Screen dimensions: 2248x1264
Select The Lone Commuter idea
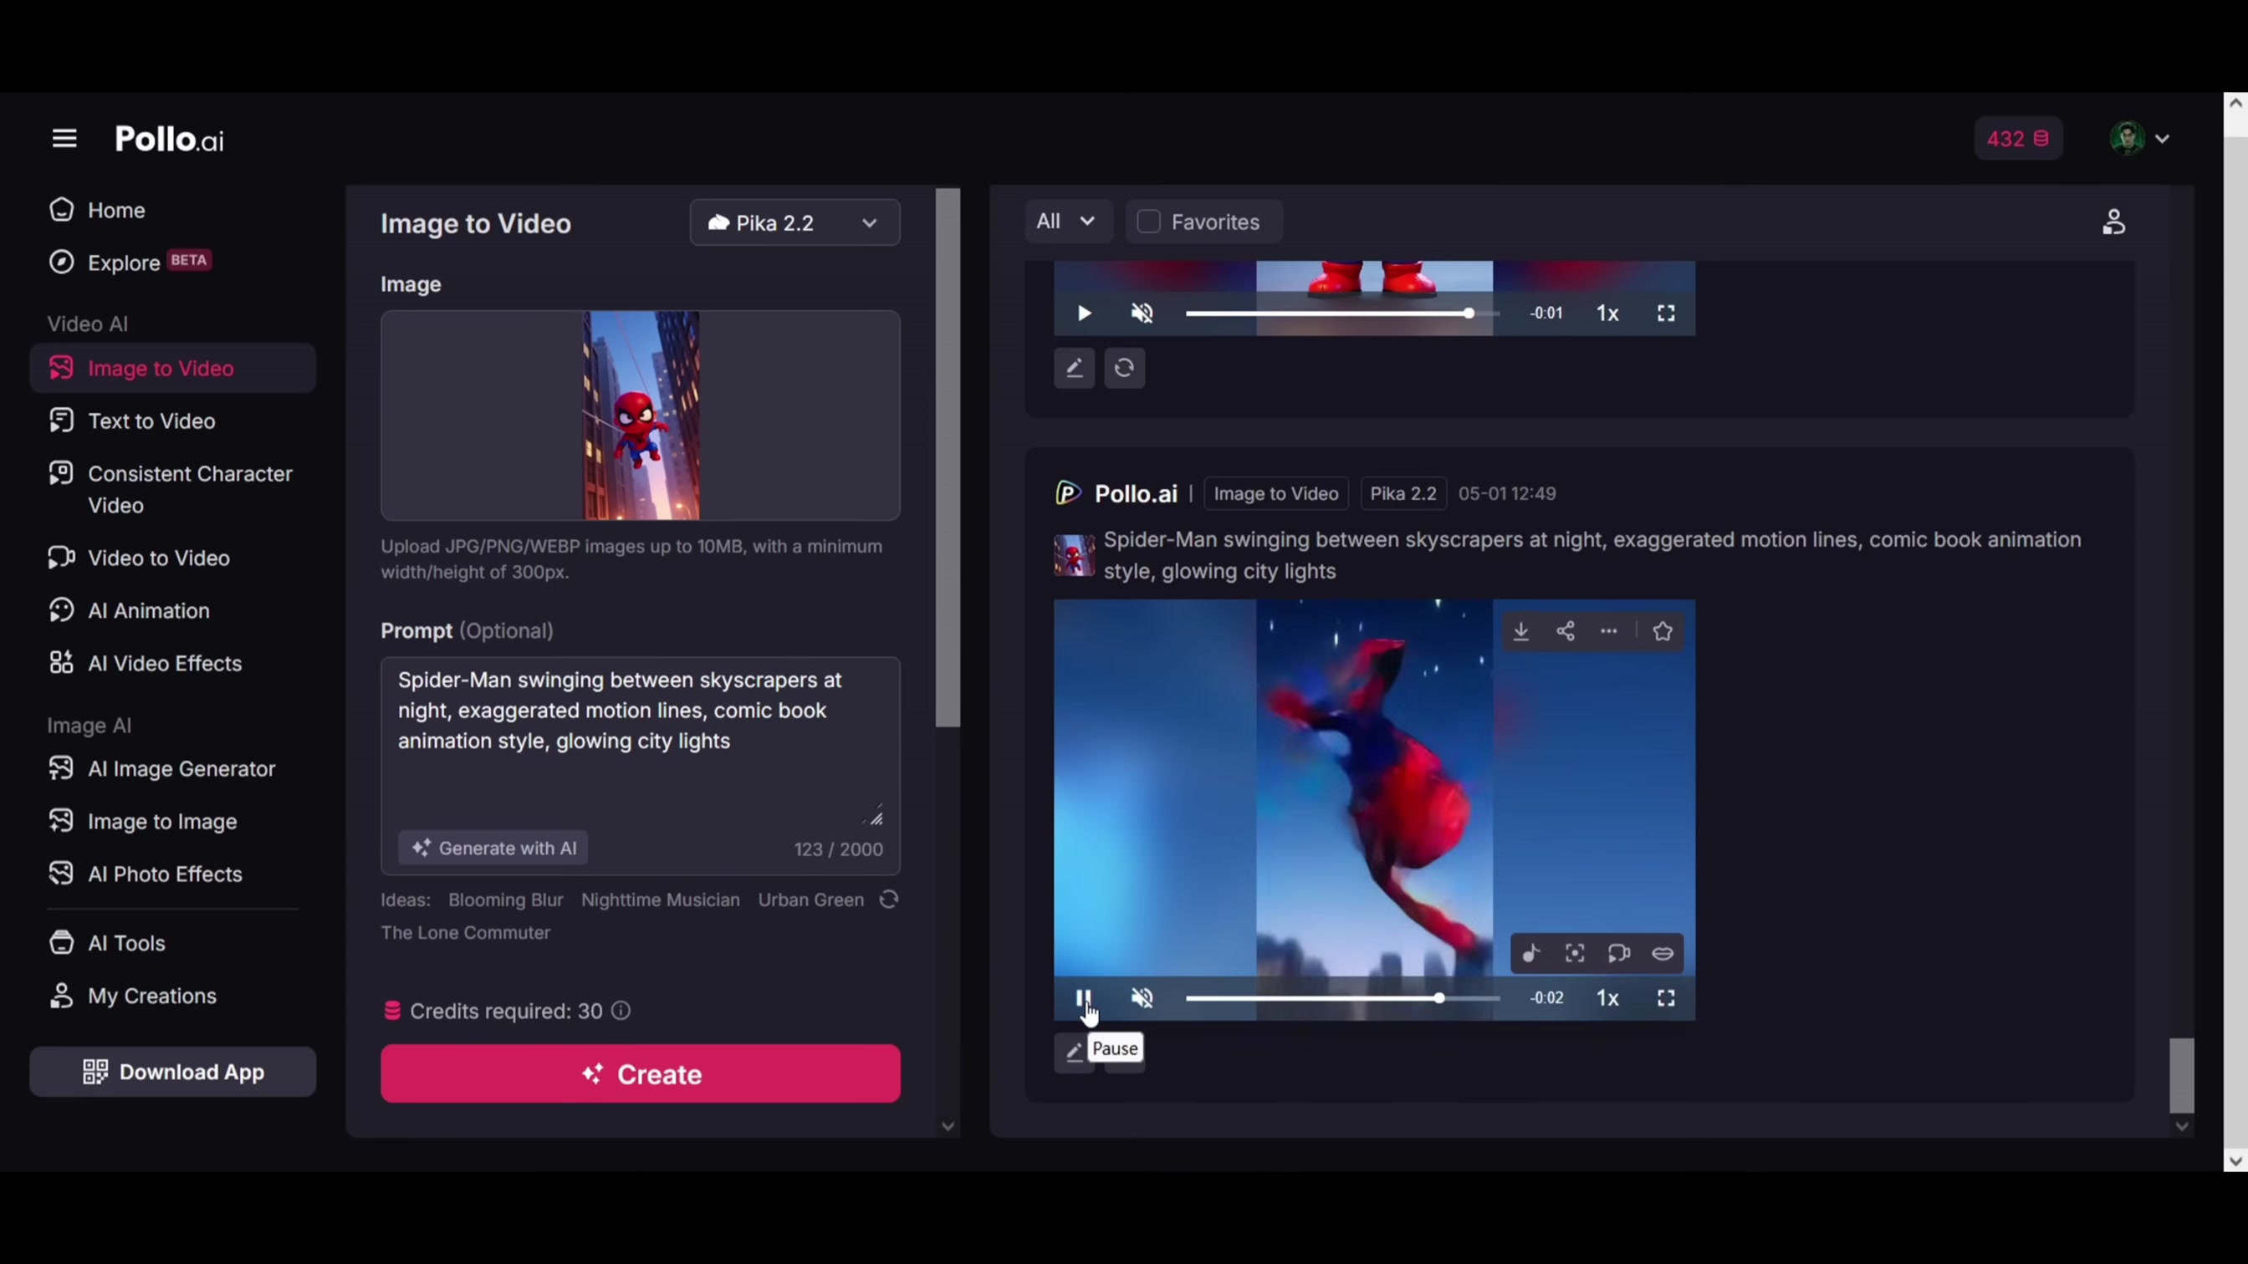[x=466, y=934]
